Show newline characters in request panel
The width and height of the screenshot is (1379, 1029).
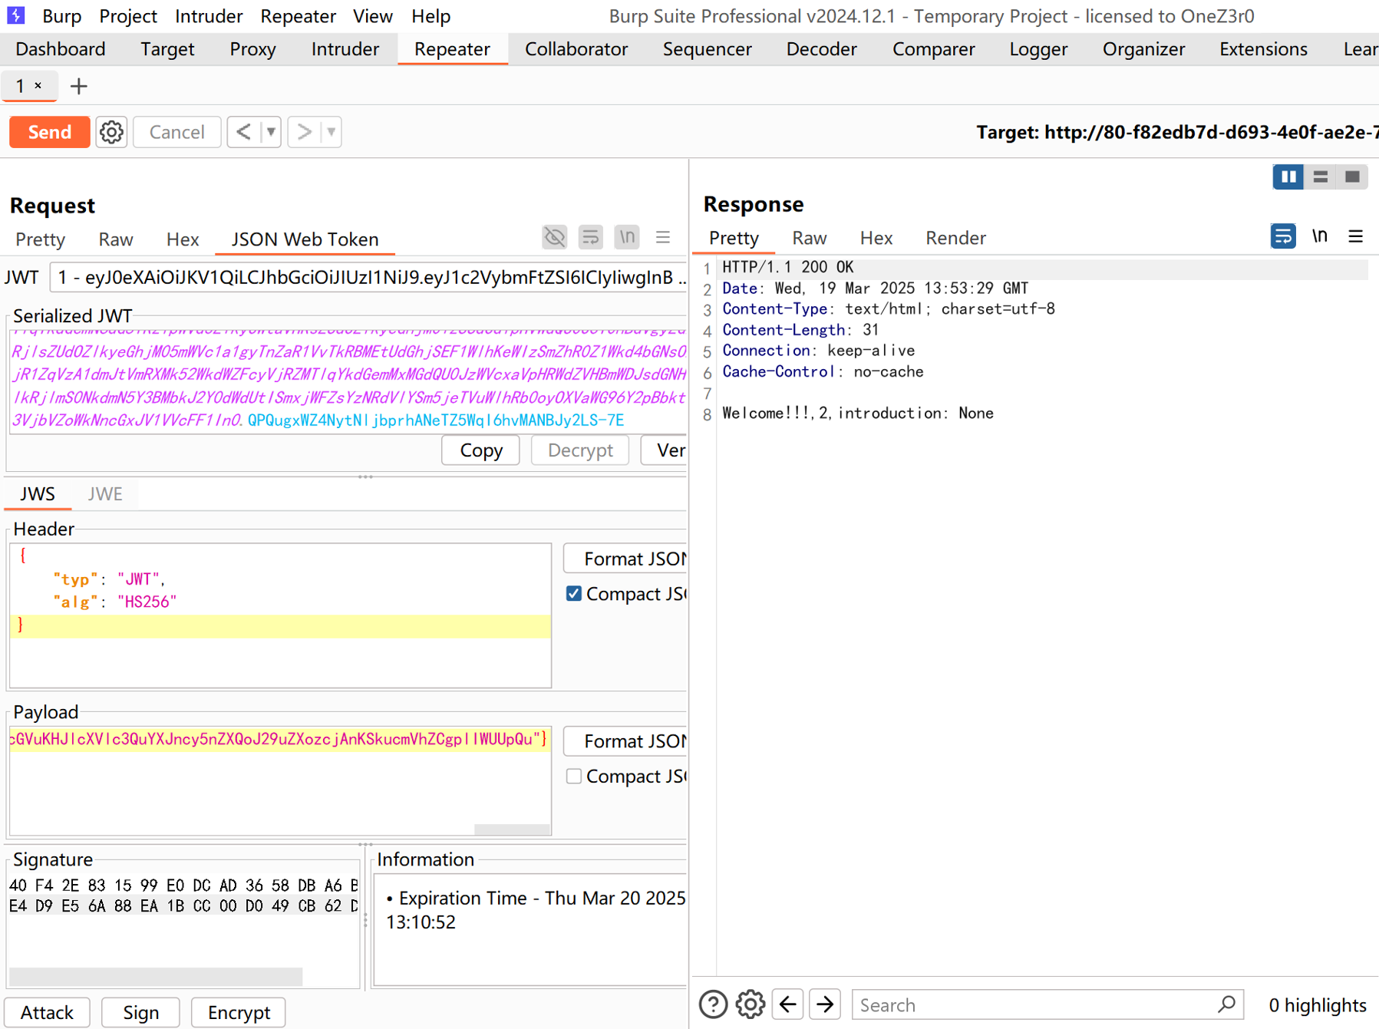click(627, 238)
